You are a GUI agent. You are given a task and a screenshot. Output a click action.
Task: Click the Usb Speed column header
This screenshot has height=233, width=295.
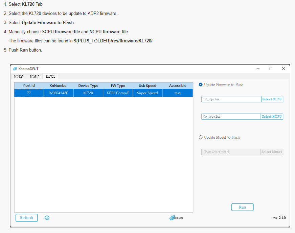(x=147, y=85)
